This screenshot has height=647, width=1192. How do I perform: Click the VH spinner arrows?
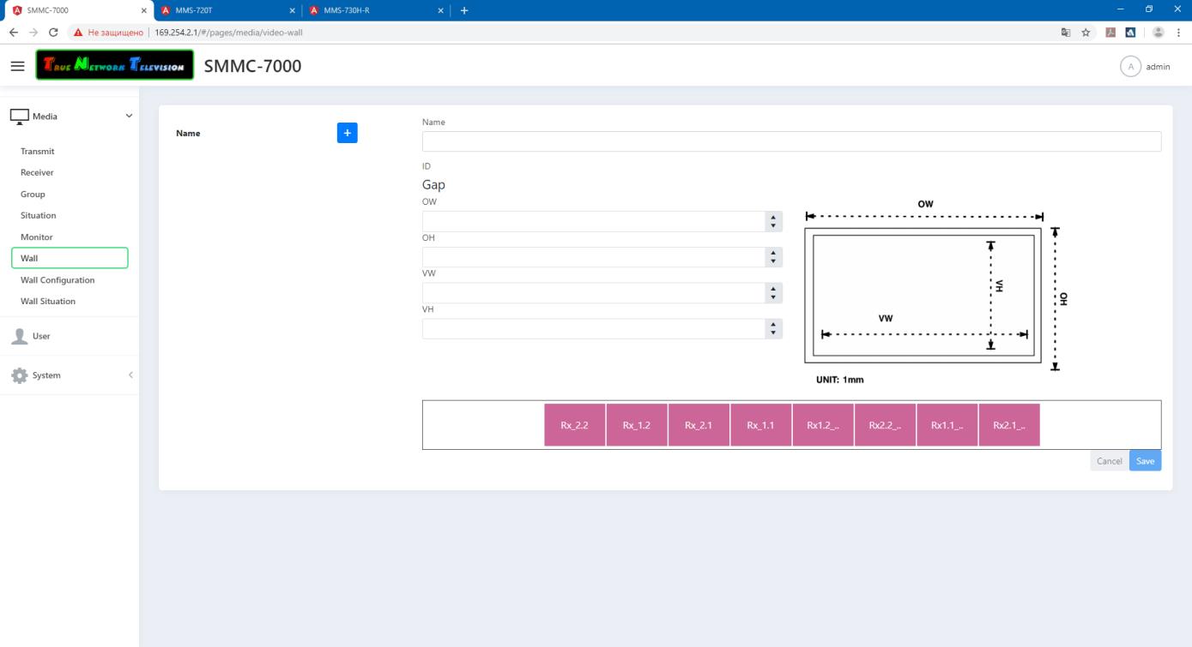coord(773,329)
